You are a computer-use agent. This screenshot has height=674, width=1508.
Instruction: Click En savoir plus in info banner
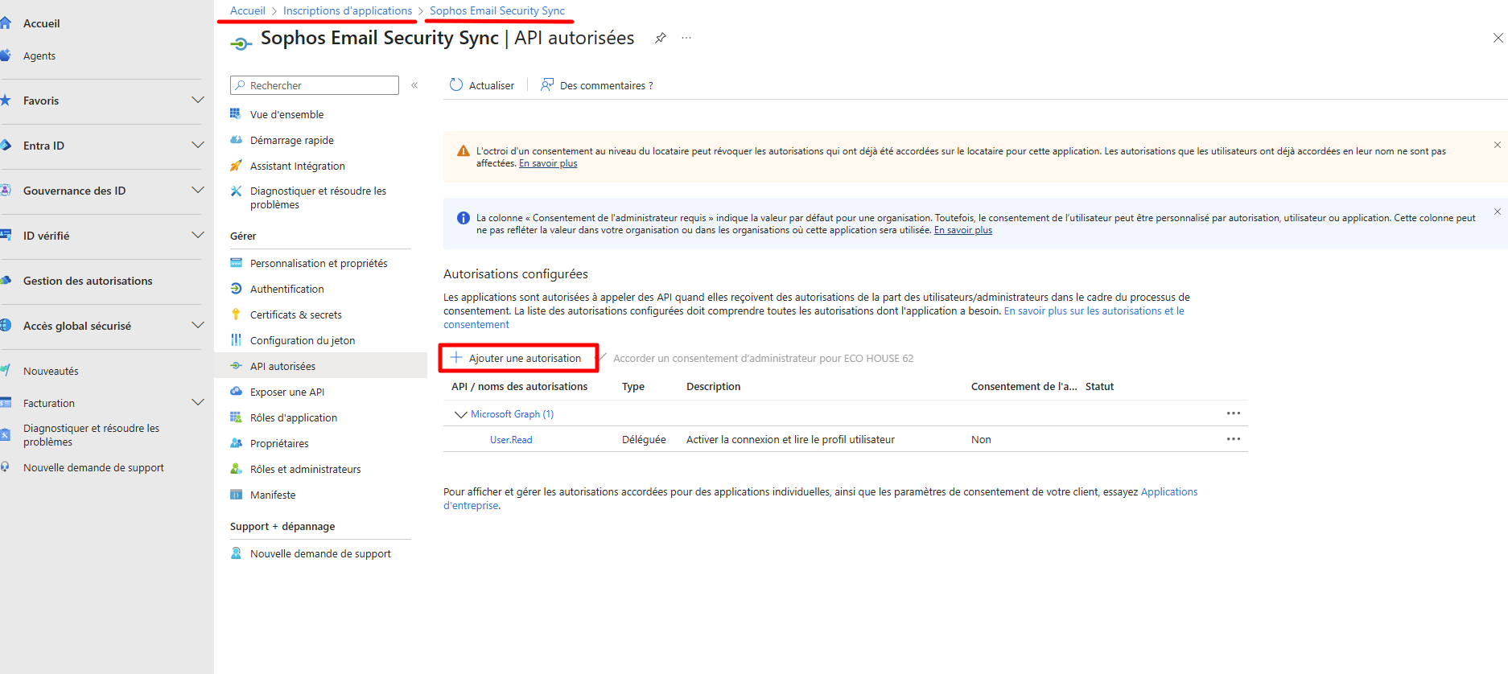[x=963, y=230]
